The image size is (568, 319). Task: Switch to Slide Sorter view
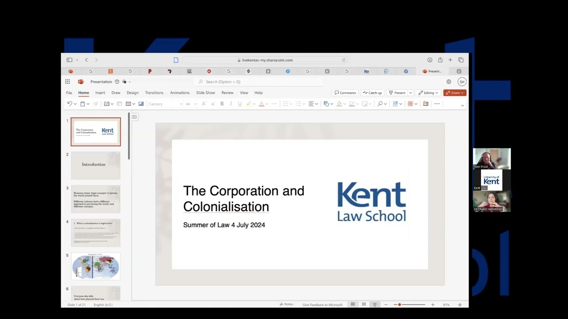click(x=364, y=304)
